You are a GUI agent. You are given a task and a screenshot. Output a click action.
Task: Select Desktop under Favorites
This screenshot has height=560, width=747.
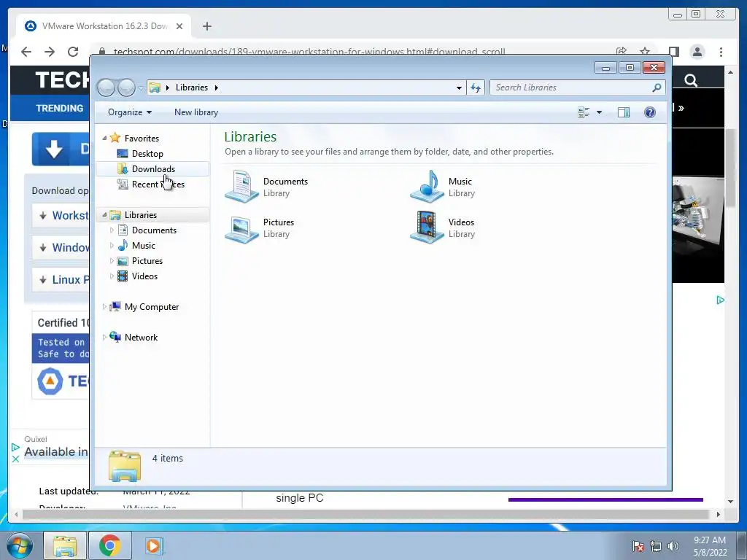[147, 154]
